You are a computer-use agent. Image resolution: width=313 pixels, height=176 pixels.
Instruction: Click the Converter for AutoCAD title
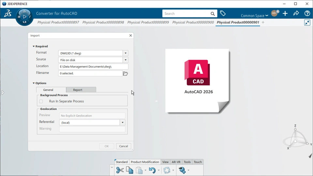click(57, 13)
